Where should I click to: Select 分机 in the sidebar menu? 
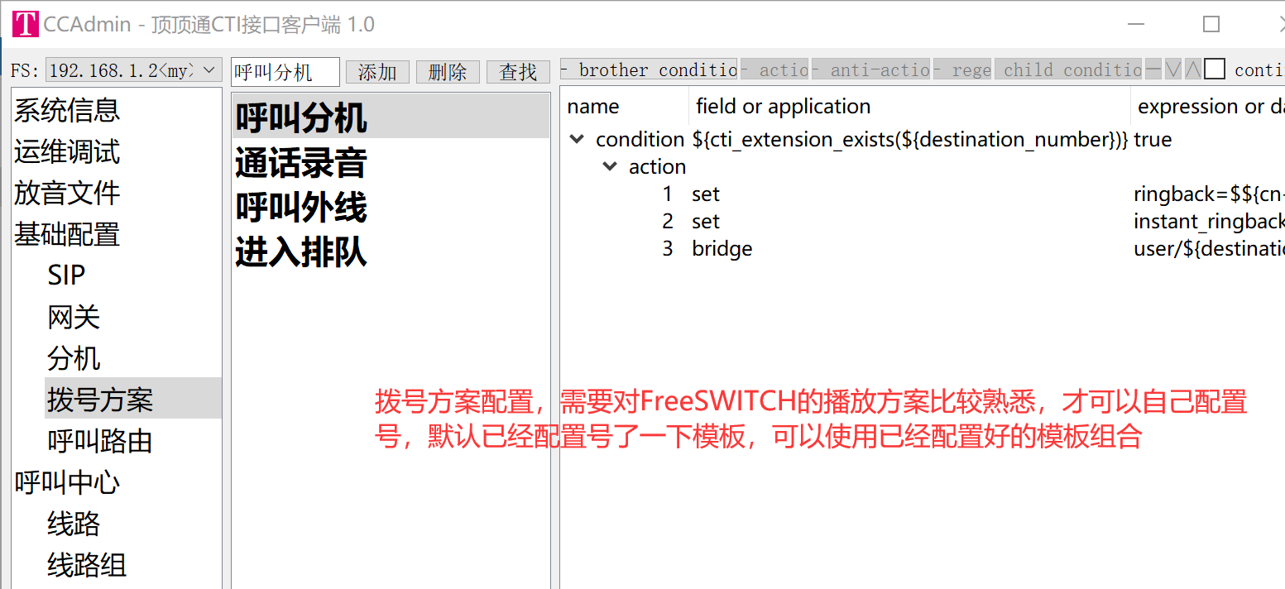(x=74, y=358)
